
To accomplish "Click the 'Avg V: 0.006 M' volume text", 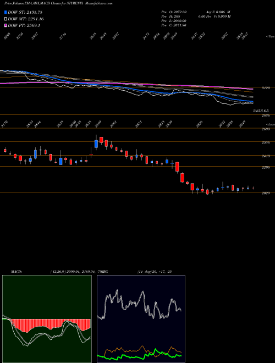I will click(x=218, y=12).
